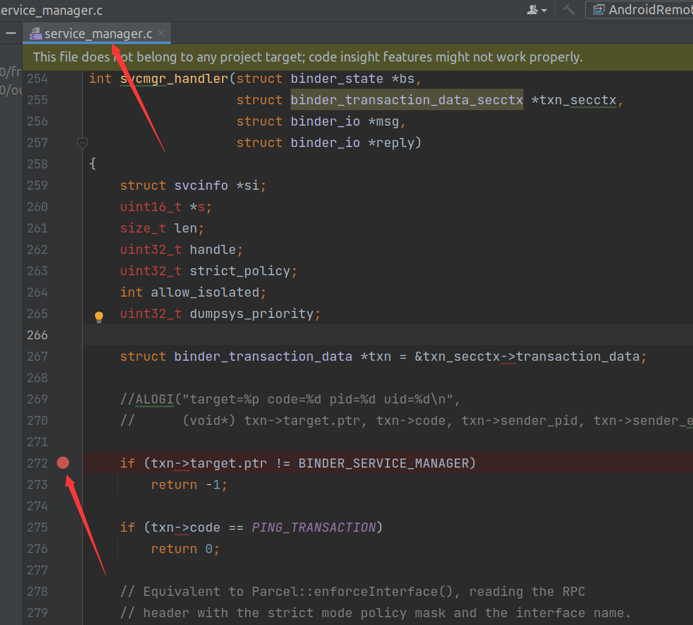
Task: Click the hide panel minus icon
Action: pos(11,33)
